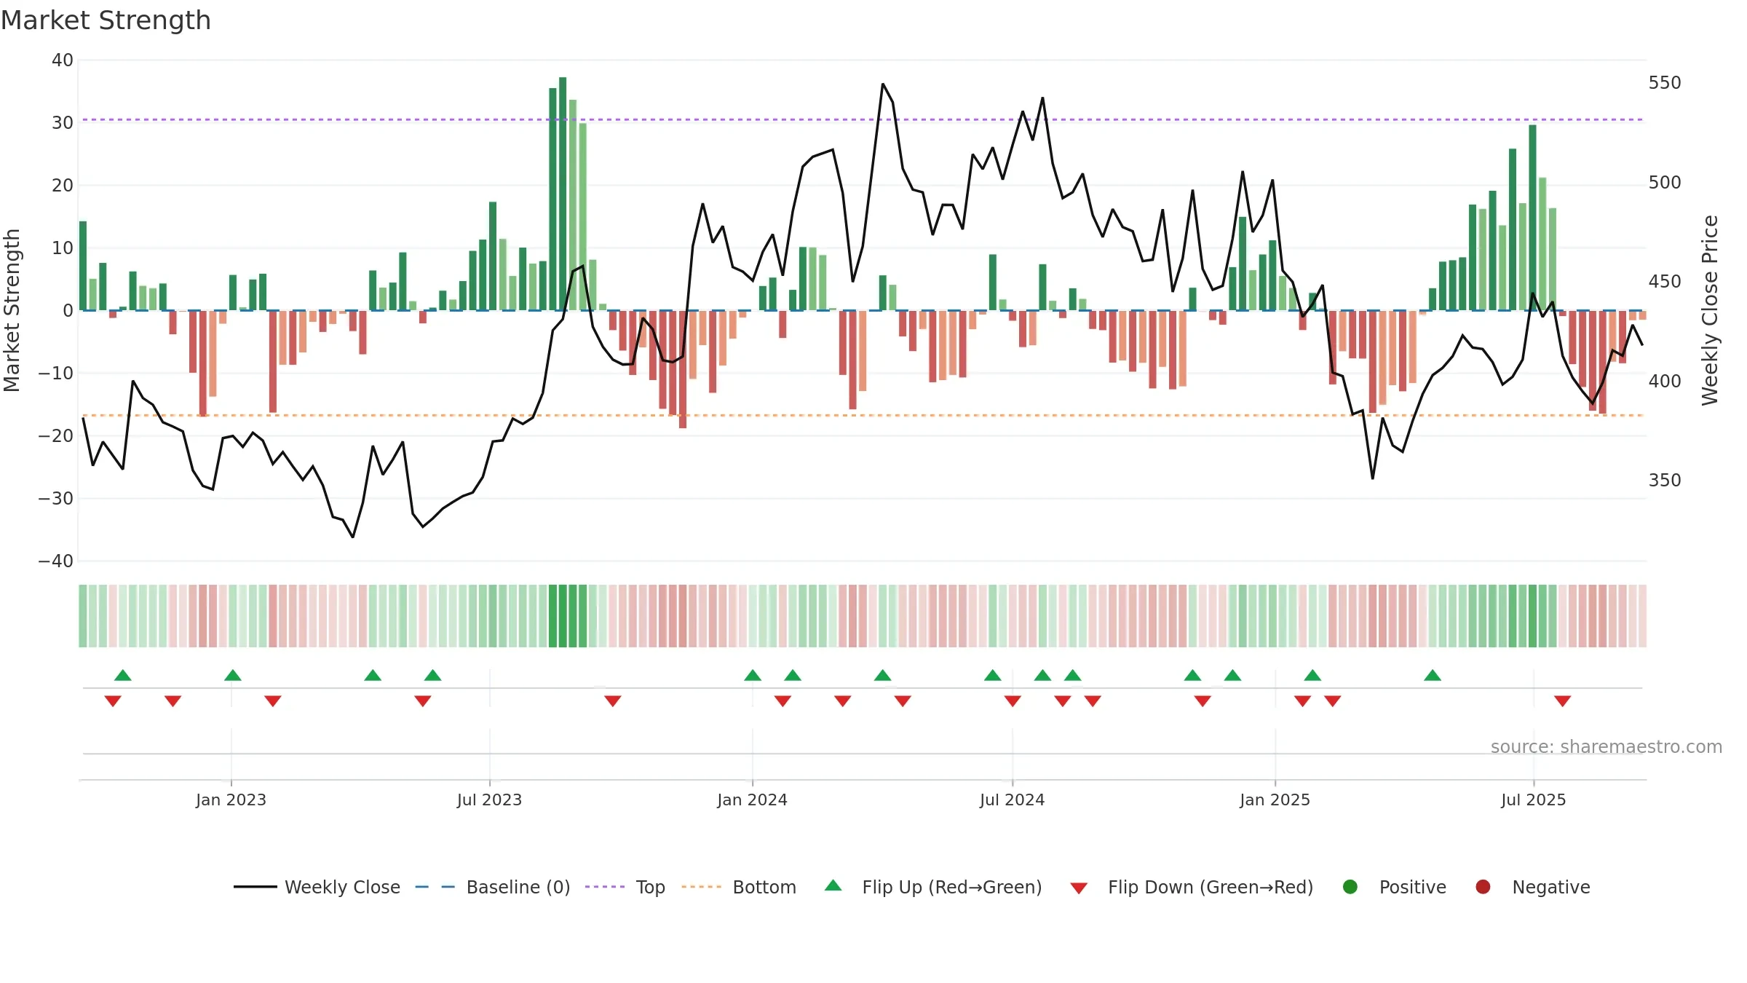Image resolution: width=1747 pixels, height=983 pixels.
Task: Toggle the Bottom legend entry
Action: 739,887
